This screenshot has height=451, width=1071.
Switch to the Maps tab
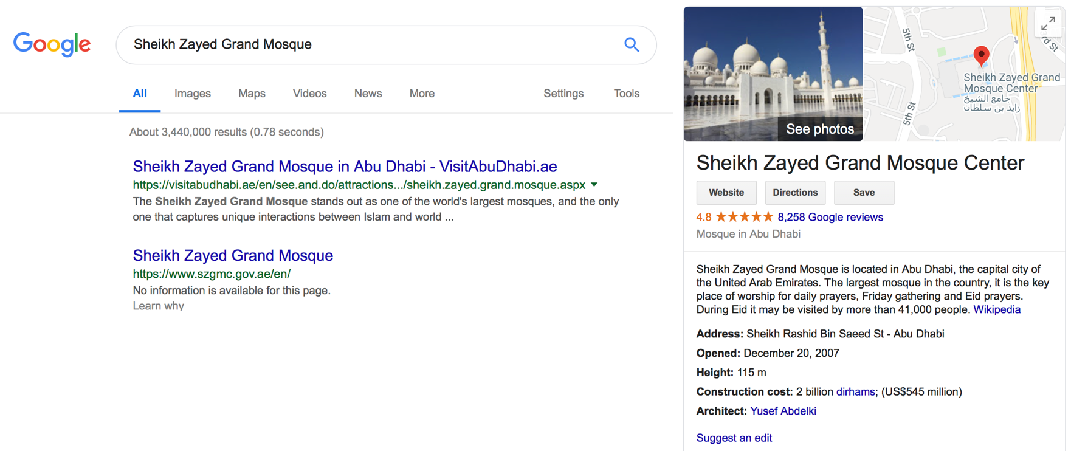[x=252, y=94]
